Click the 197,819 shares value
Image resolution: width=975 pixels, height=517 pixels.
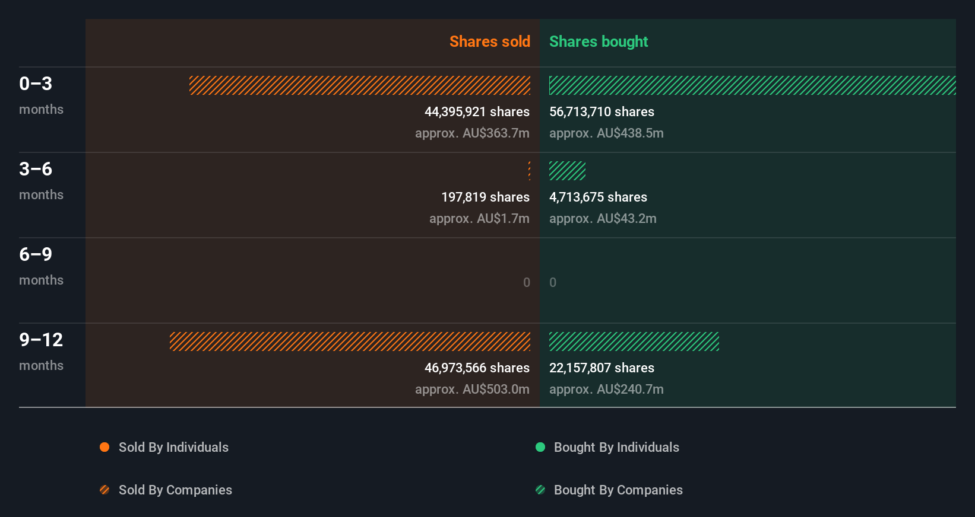click(x=485, y=197)
